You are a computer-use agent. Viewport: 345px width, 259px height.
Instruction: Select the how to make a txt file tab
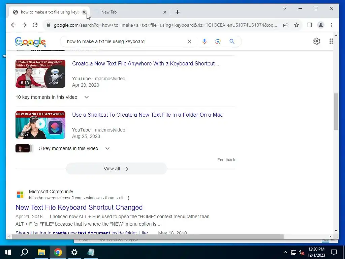coord(49,12)
